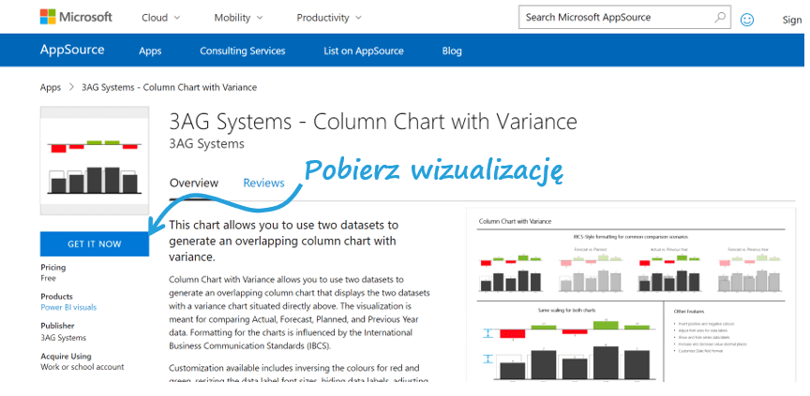Select the Overview tab

(x=194, y=183)
